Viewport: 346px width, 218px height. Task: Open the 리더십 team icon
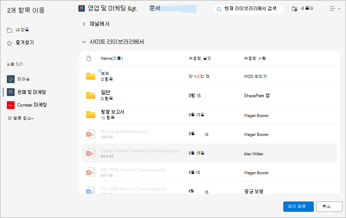(11, 79)
